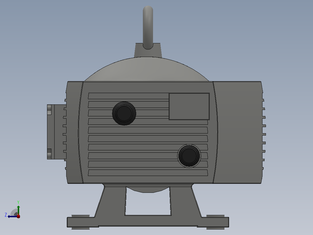Select the flange block on the motor's left end
Viewport: 313px width, 235px height.
click(x=57, y=132)
